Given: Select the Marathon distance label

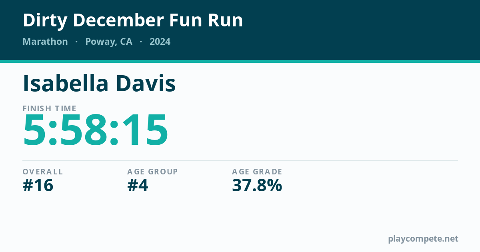Looking at the screenshot, I should coord(45,42).
